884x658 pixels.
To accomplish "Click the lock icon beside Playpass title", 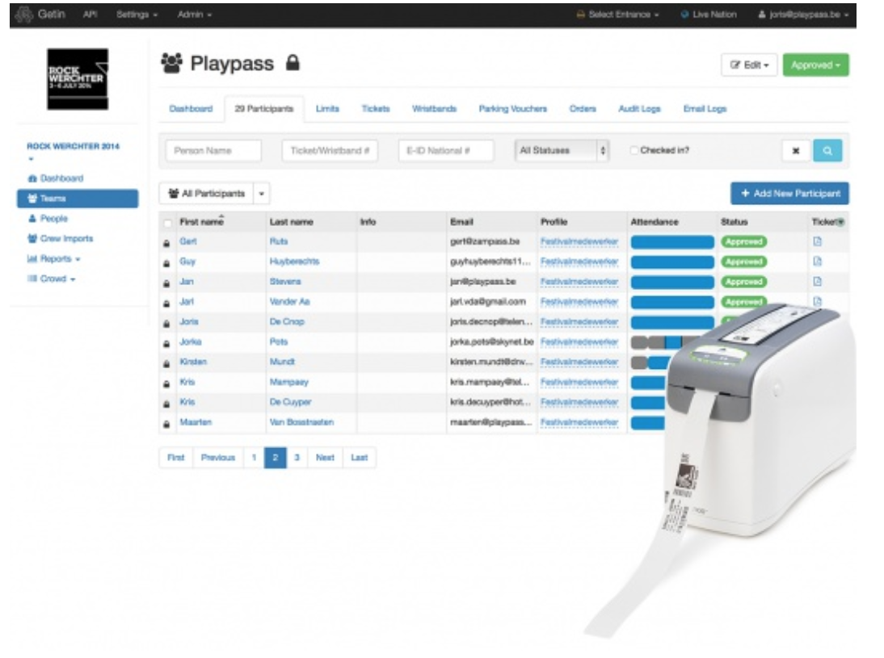I will tap(292, 62).
